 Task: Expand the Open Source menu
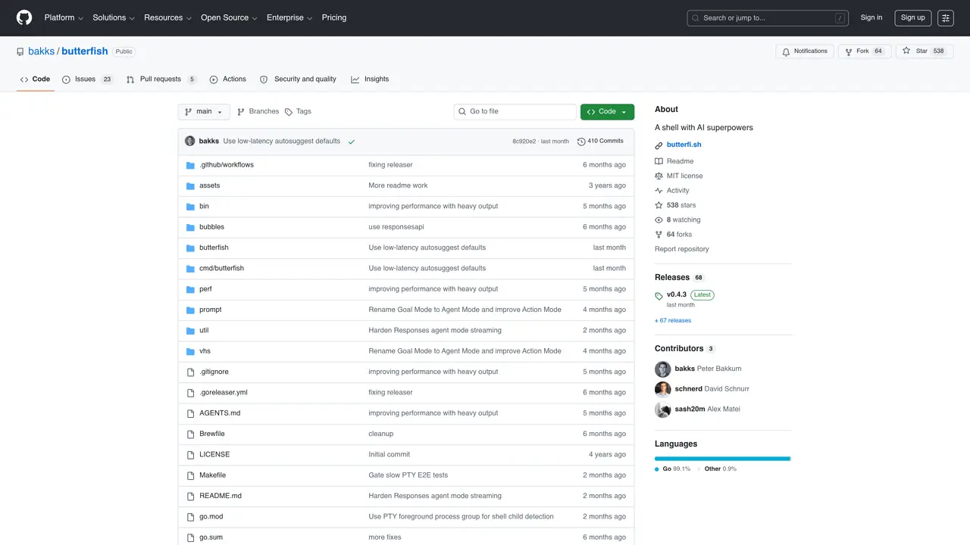pos(229,17)
